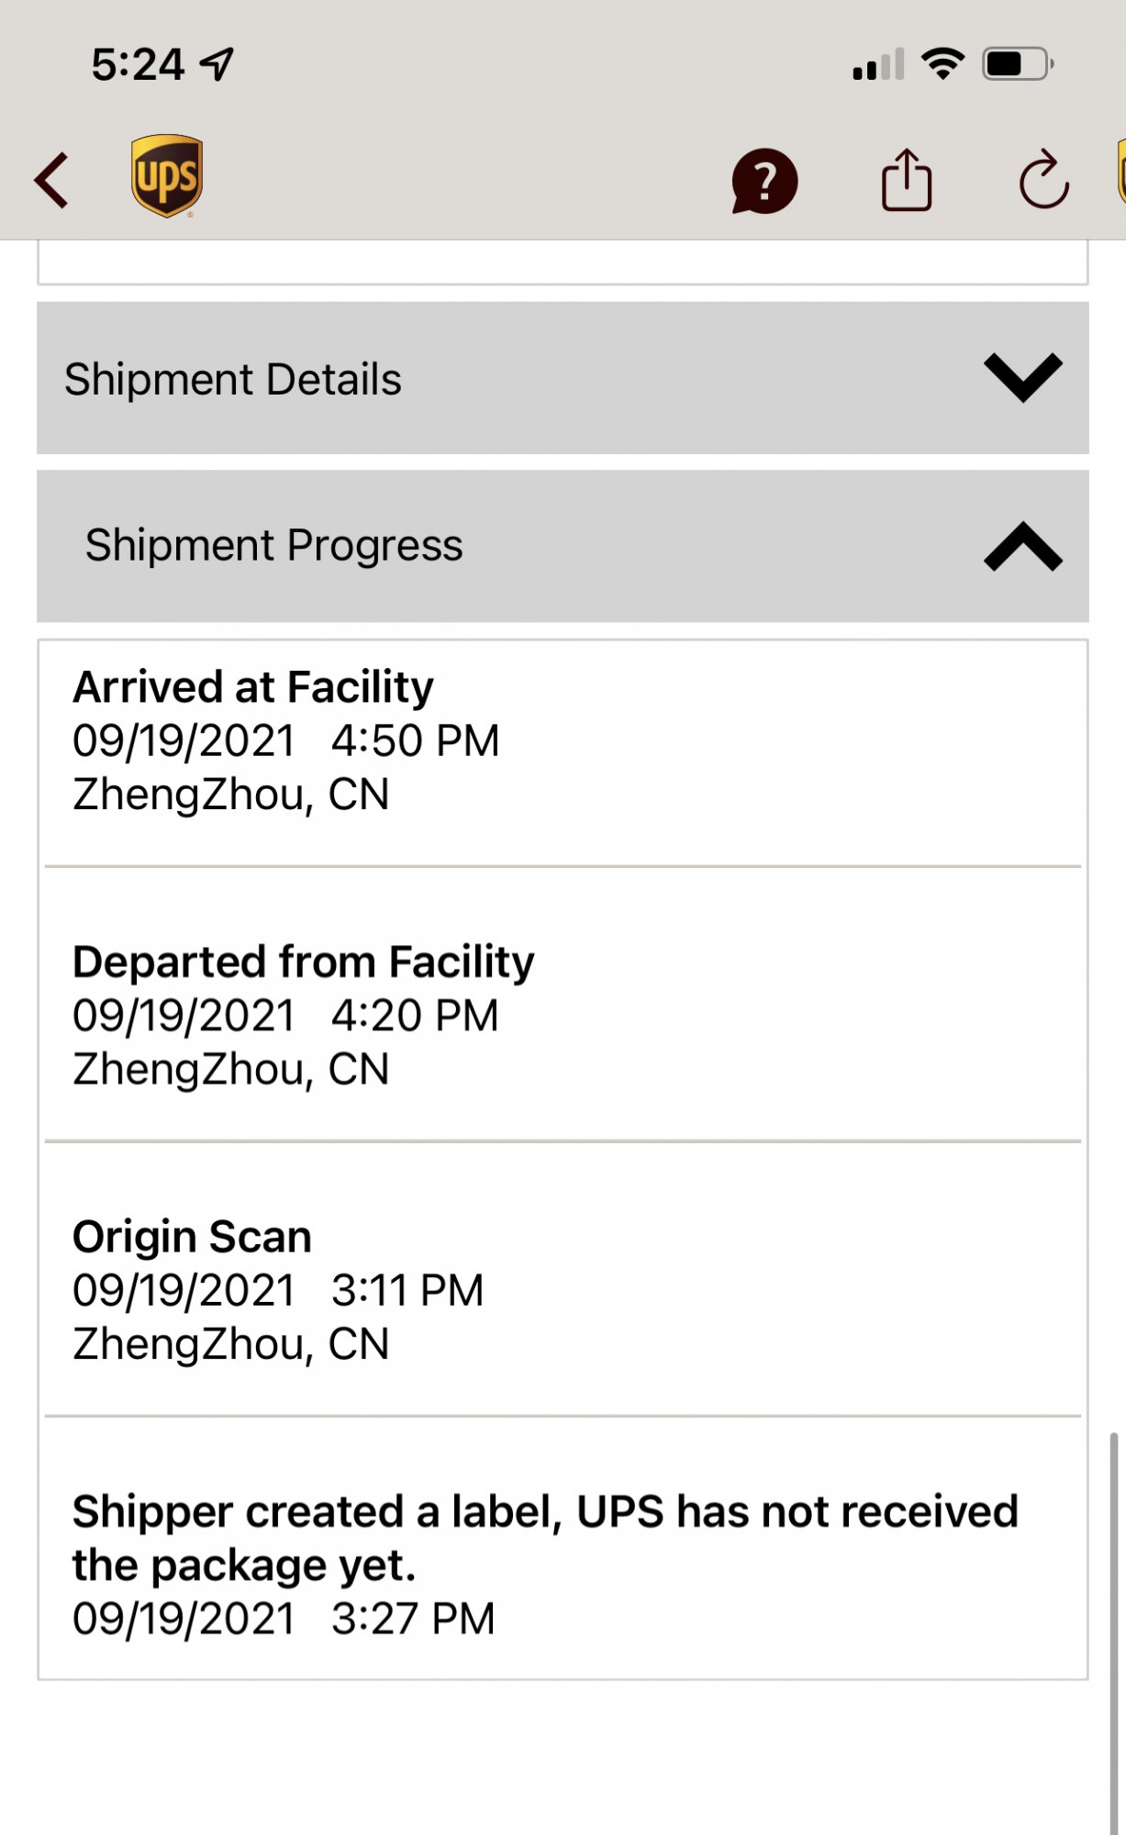Tap the 5:24 clock in status bar
Image resolution: width=1126 pixels, height=1835 pixels.
(x=138, y=64)
